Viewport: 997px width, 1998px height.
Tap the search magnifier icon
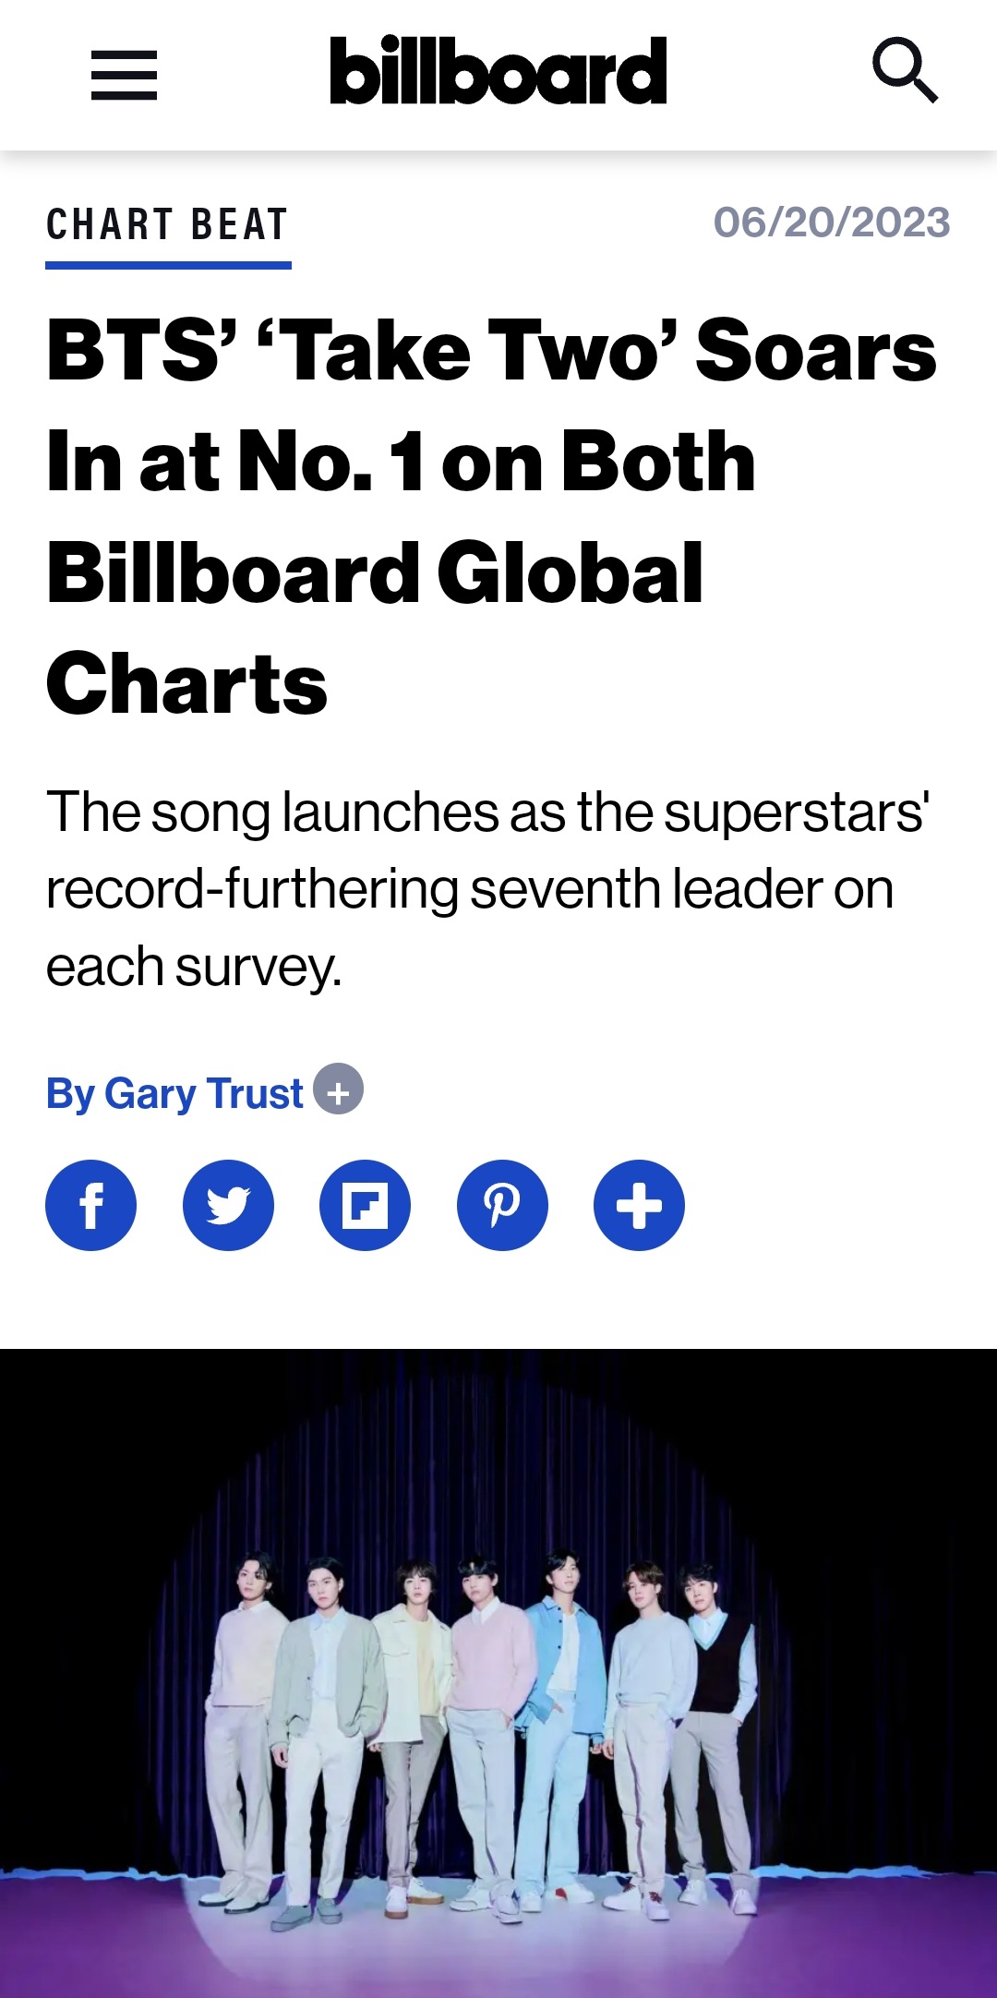(905, 70)
